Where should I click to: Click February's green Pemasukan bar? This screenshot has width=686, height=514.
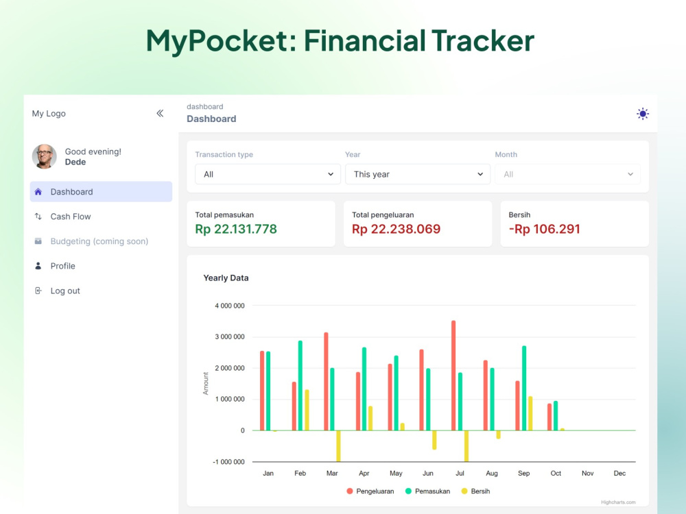[300, 385]
